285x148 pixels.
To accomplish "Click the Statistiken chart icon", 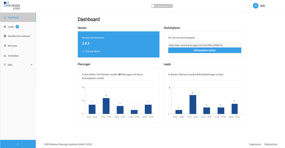I will tap(5, 56).
